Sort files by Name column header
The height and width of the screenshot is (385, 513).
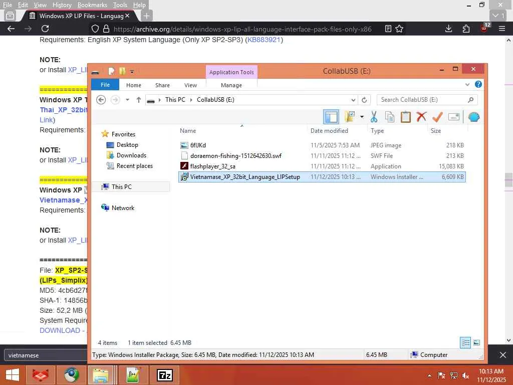click(188, 131)
